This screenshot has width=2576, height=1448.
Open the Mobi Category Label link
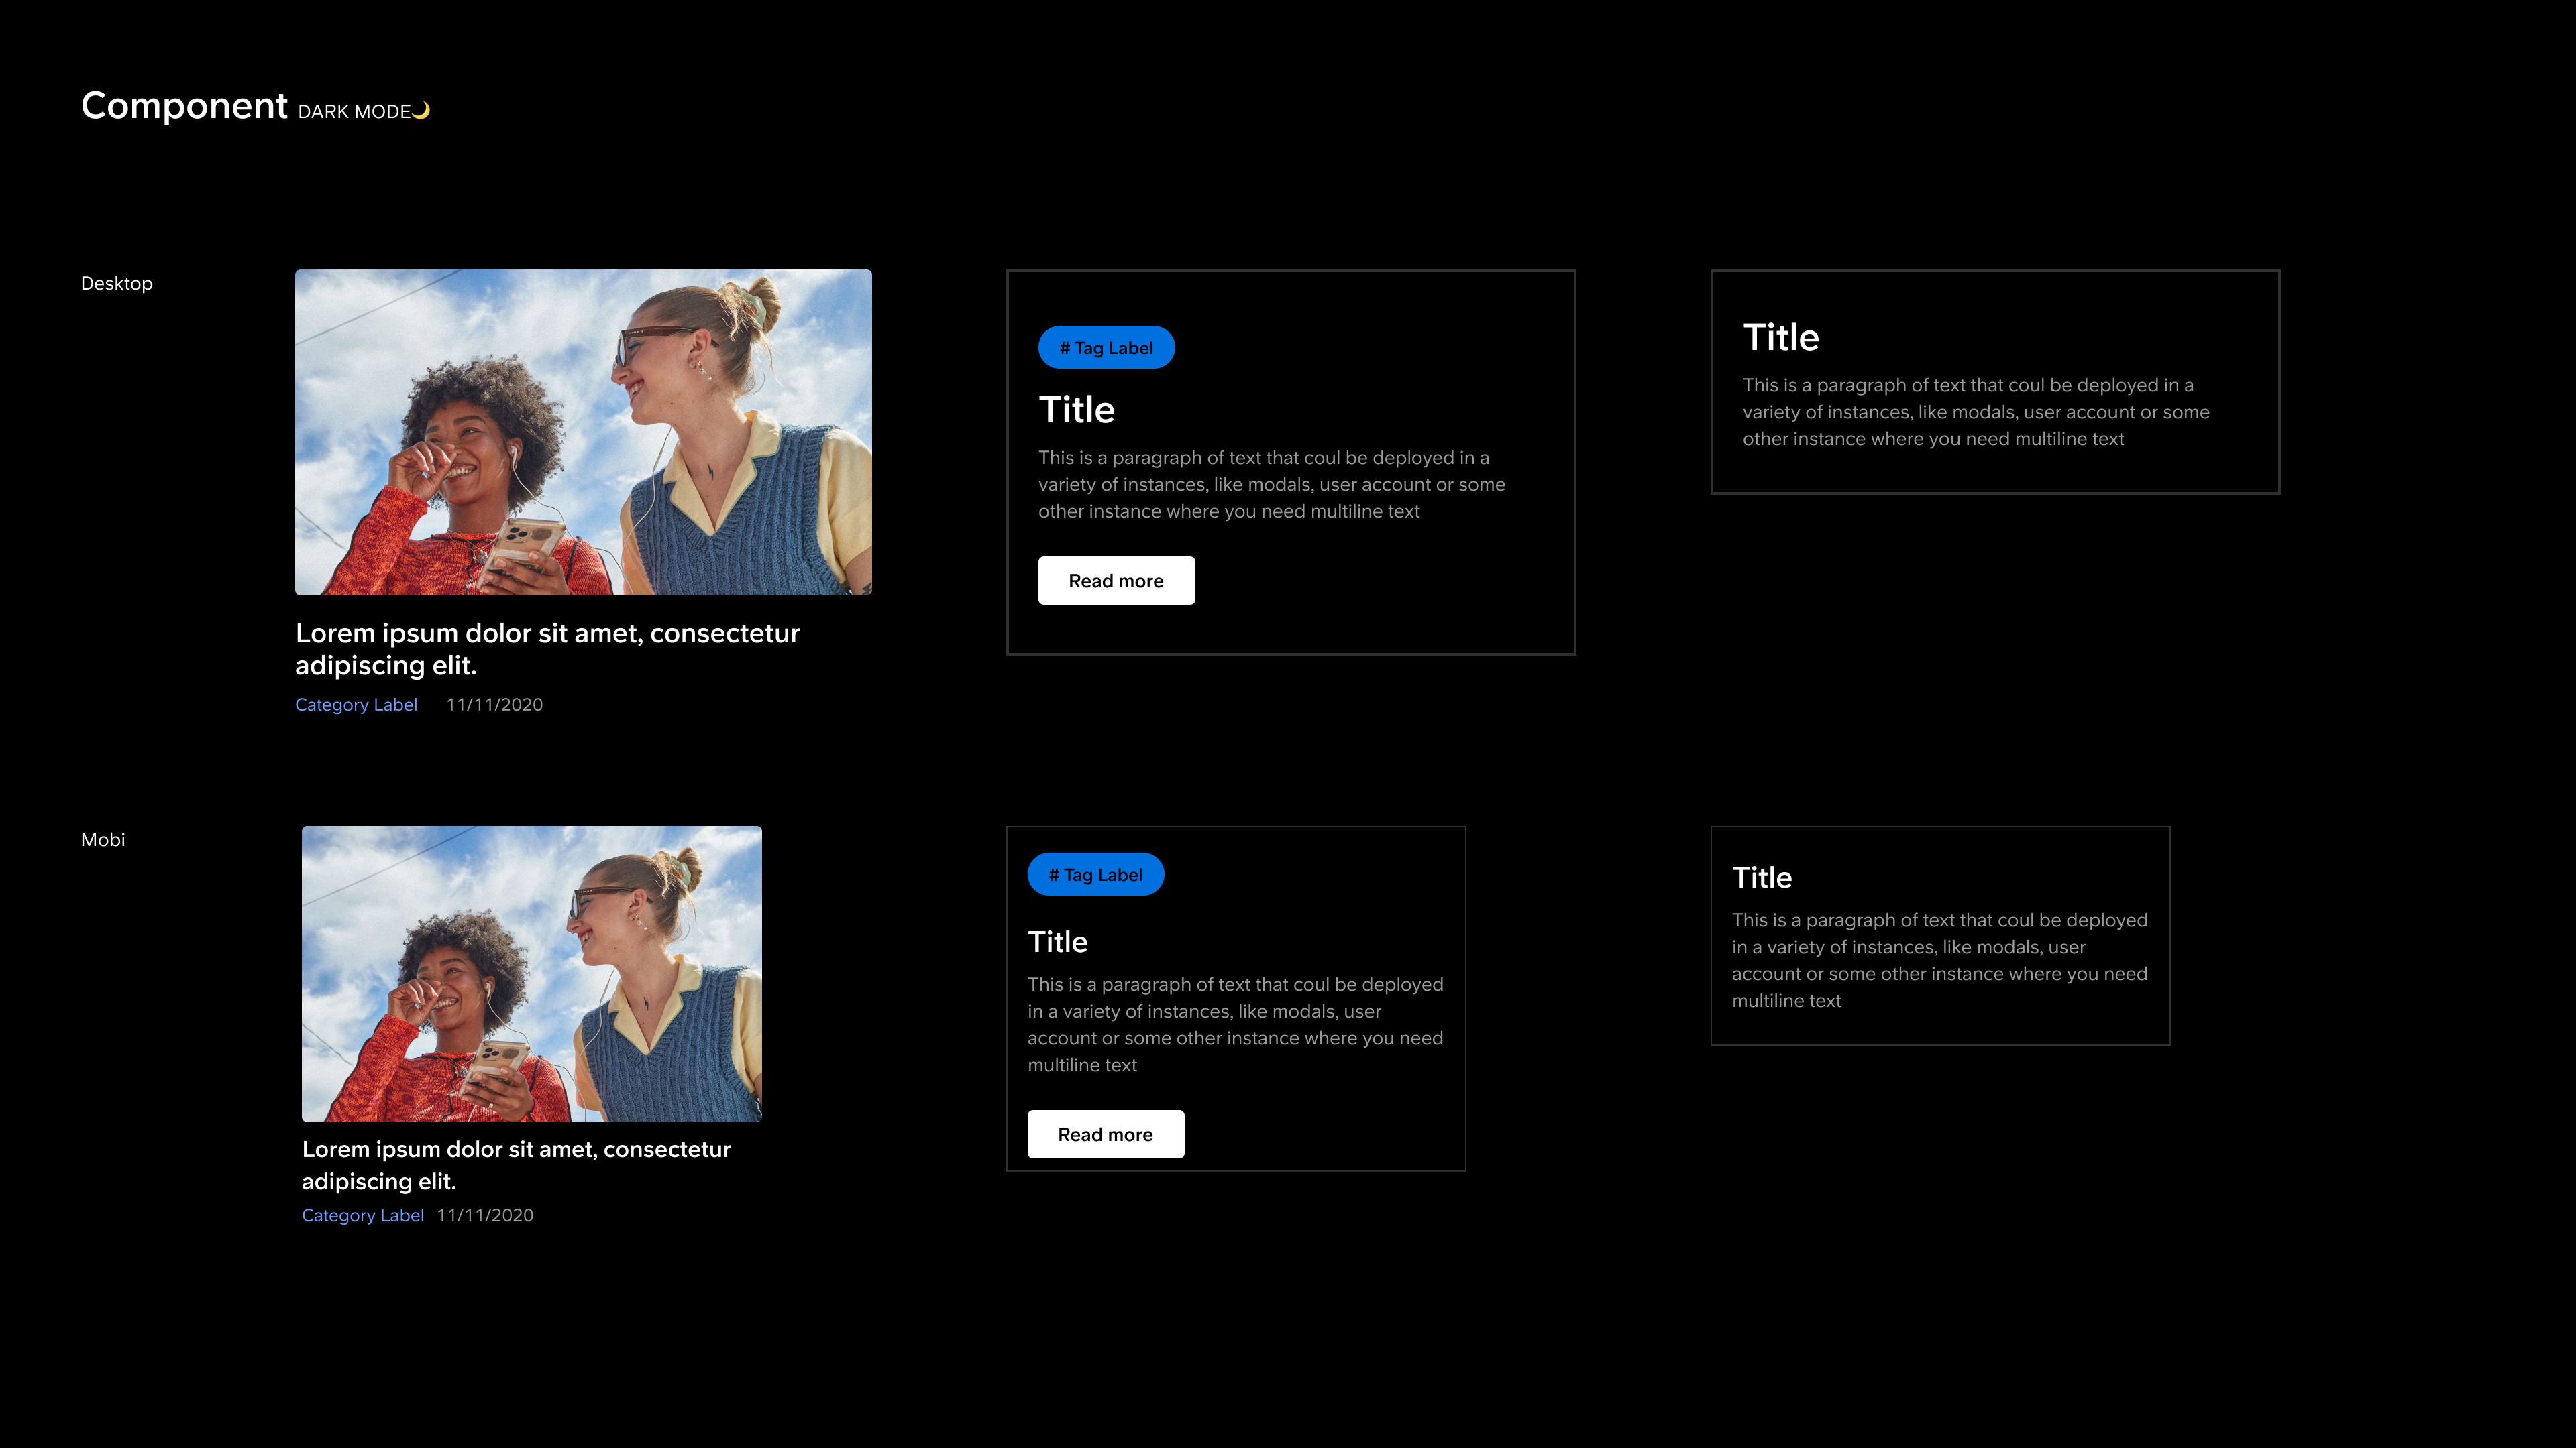tap(363, 1215)
